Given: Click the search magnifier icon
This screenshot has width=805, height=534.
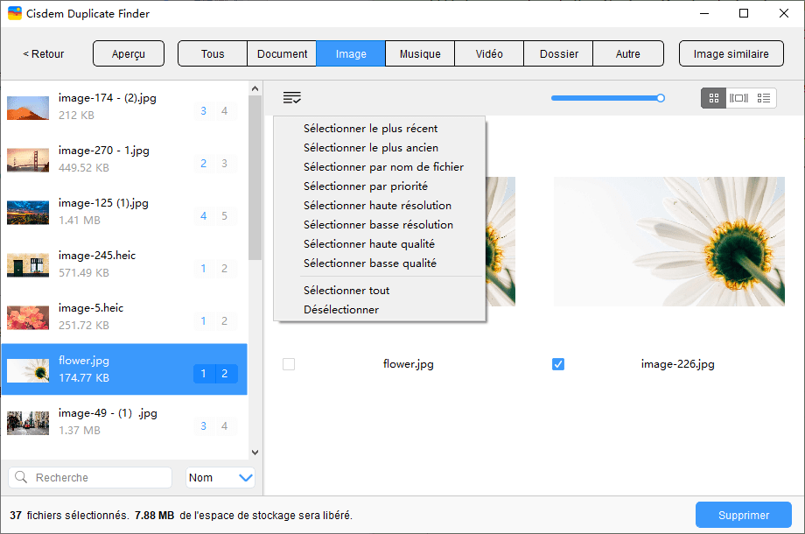Looking at the screenshot, I should [22, 478].
